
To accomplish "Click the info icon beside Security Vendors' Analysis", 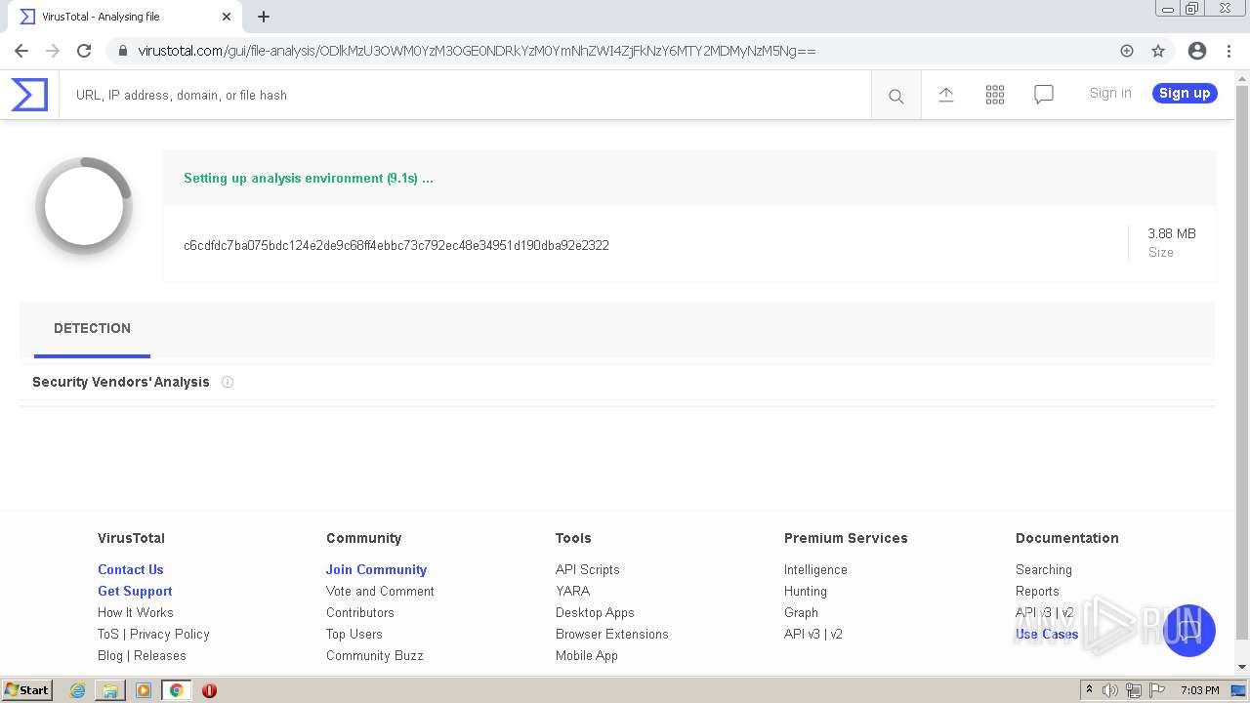I will point(228,382).
